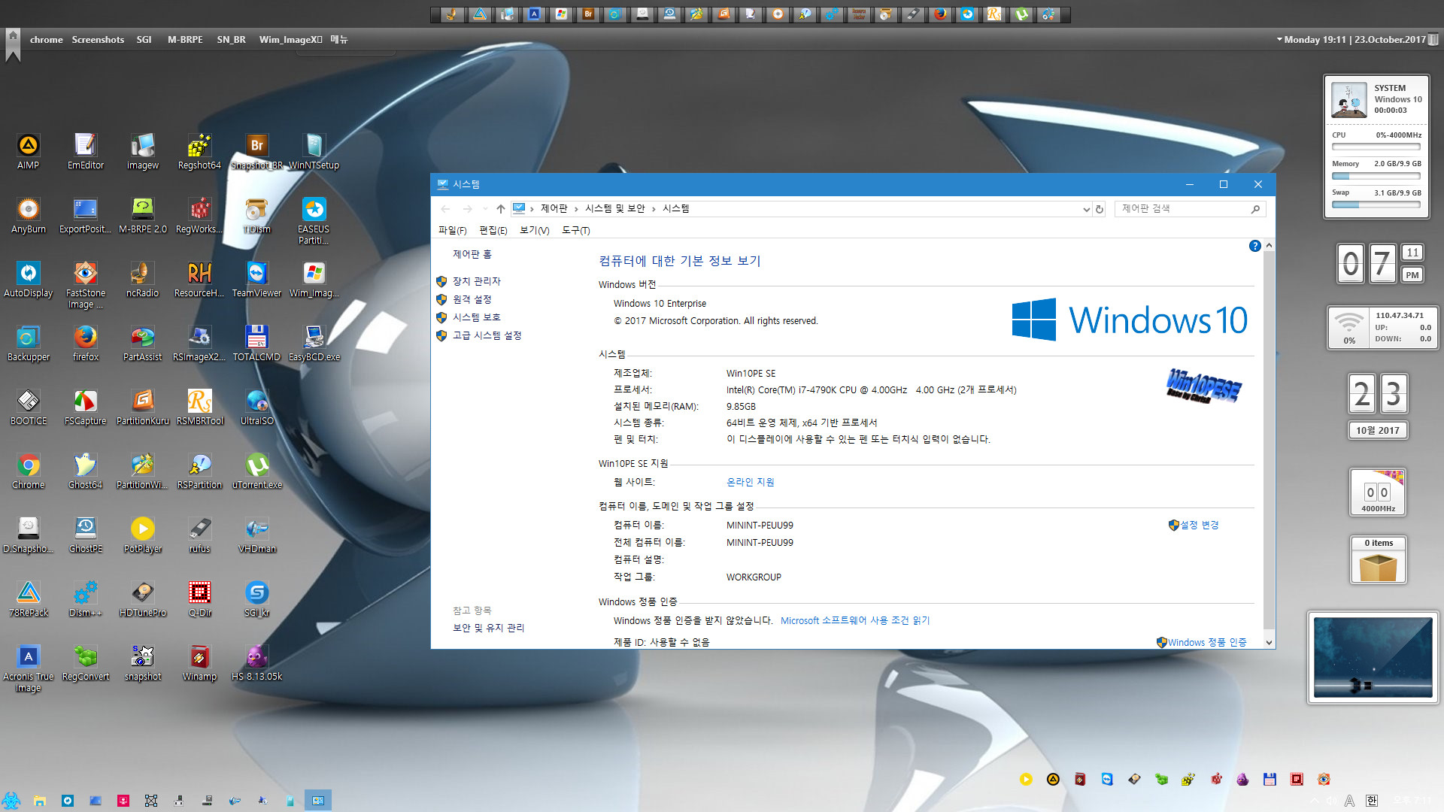Open Acronis True Image desktop icon
Image resolution: width=1444 pixels, height=812 pixels.
click(29, 668)
